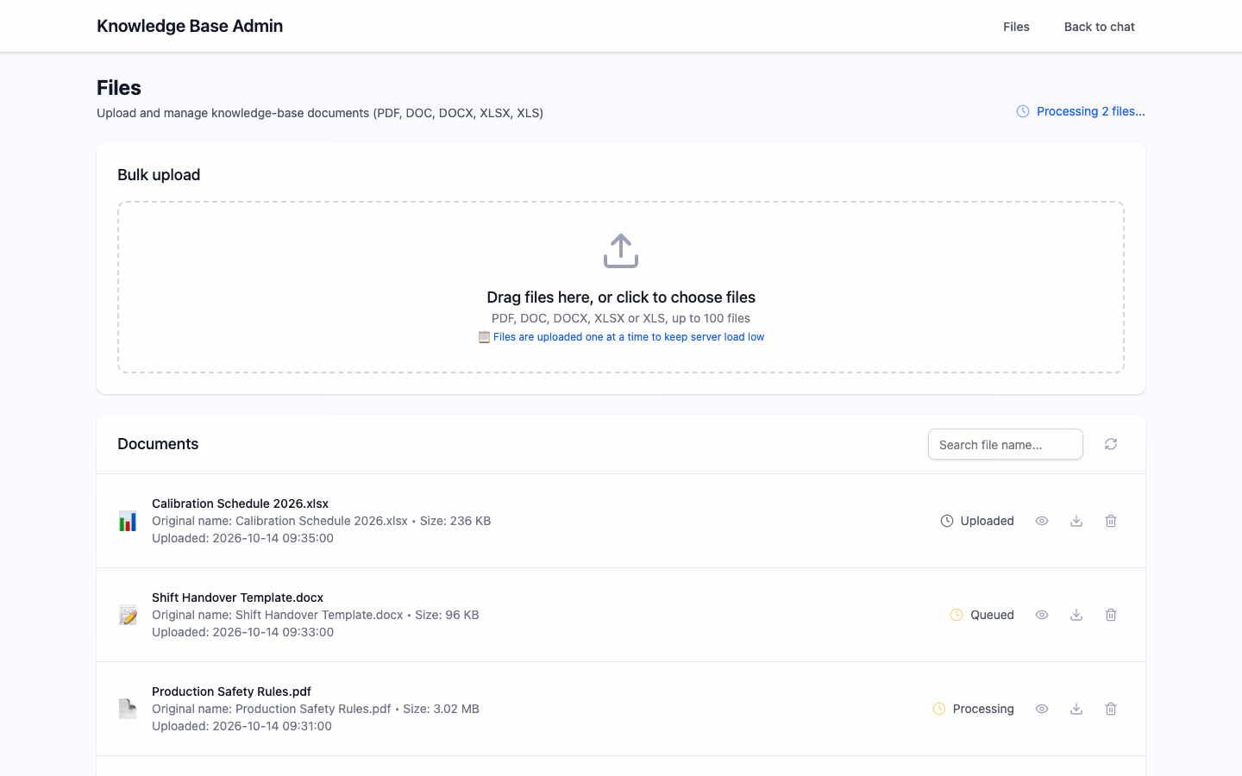
Task: Open the Files nav item
Action: [1016, 27]
